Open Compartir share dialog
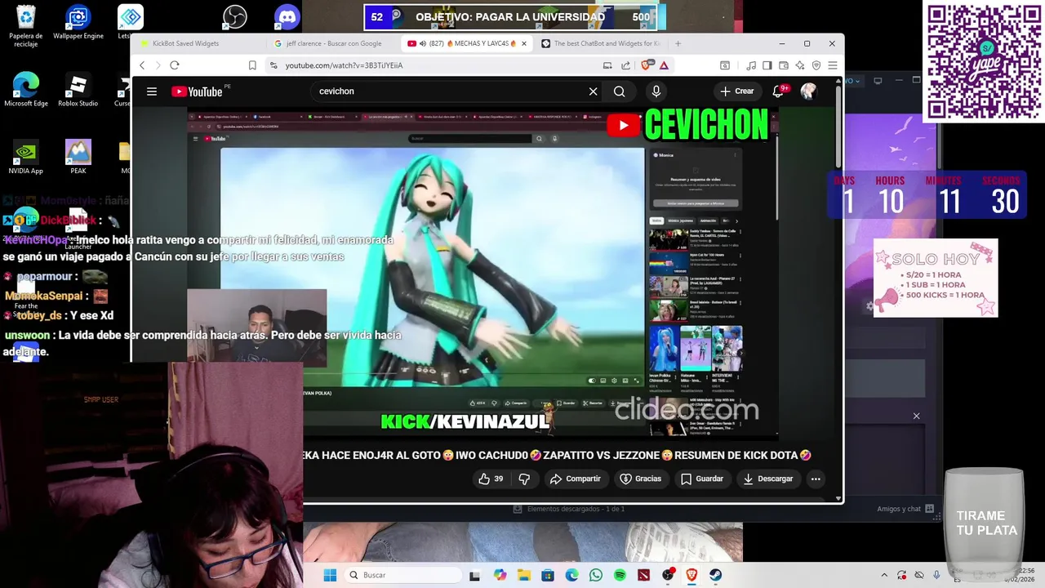 coord(576,479)
